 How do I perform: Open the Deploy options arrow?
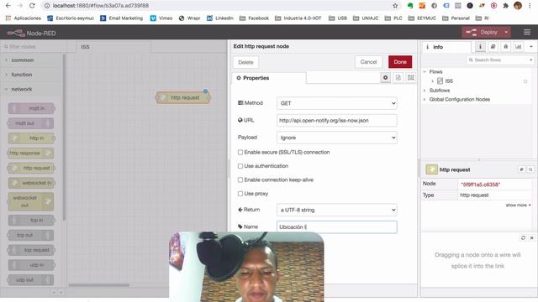click(506, 32)
